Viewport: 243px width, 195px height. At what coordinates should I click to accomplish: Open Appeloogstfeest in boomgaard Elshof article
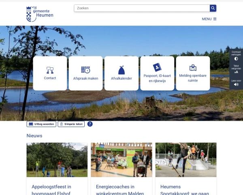[x=51, y=190]
